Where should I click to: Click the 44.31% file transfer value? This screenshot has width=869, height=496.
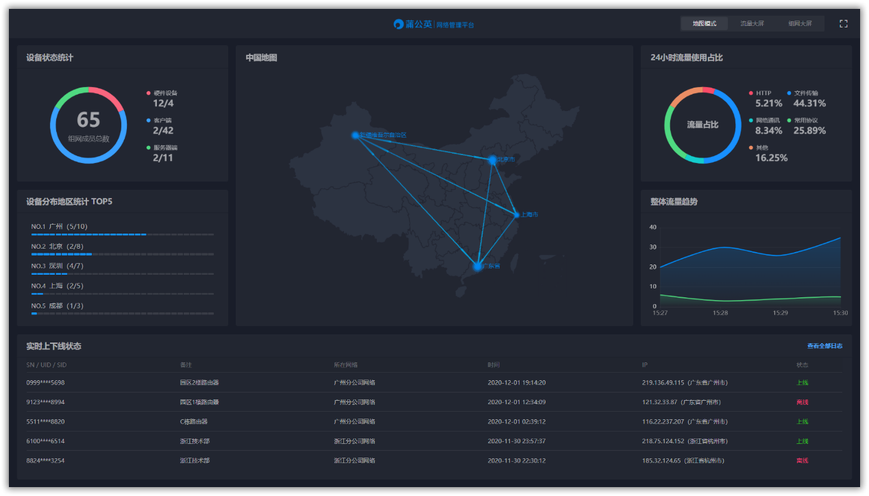coord(809,103)
